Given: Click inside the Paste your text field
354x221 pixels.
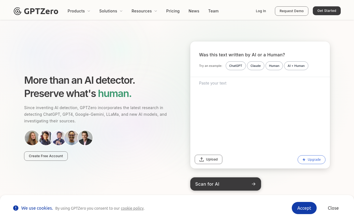Looking at the screenshot, I should click(260, 113).
